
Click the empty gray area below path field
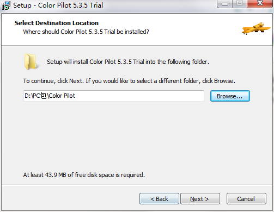tap(136, 137)
